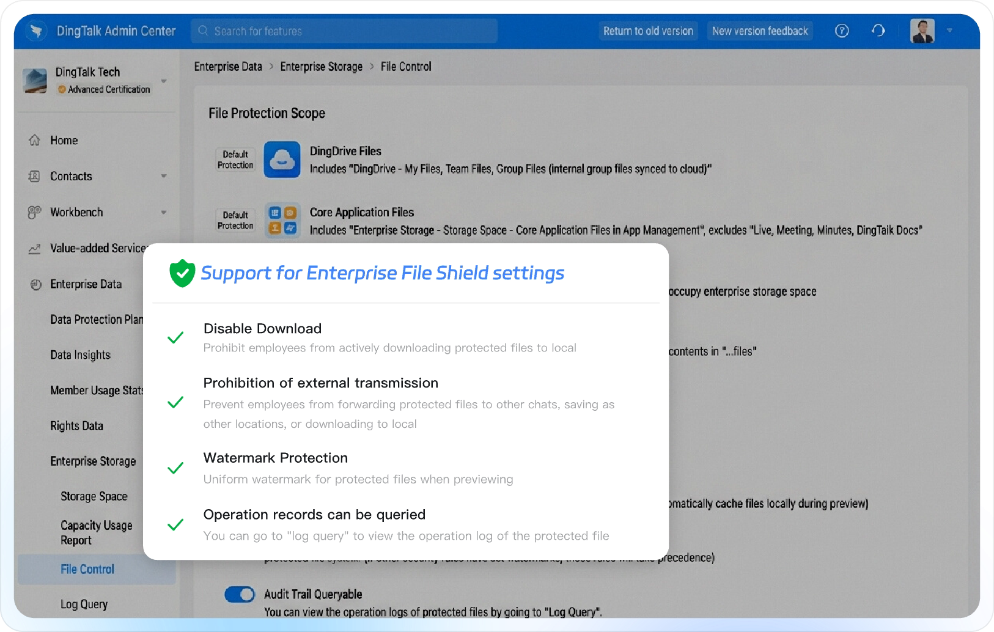Click the 'Disable Download' heading in the popup
Screen dimensions: 994x632
(262, 328)
